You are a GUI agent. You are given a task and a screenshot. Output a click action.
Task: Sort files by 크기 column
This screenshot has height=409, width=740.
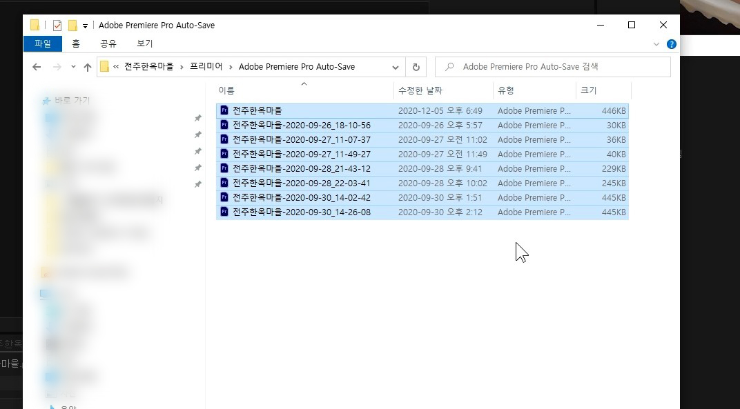click(588, 90)
